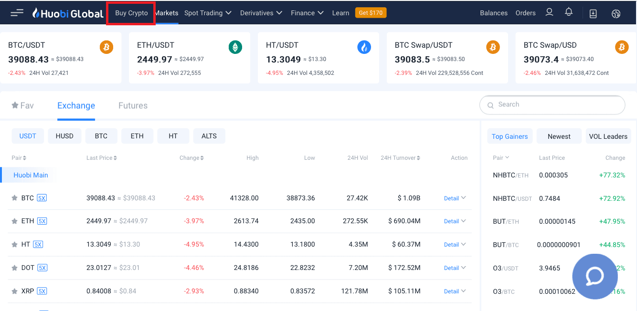The width and height of the screenshot is (637, 311).
Task: Expand the Finance dropdown
Action: 308,13
